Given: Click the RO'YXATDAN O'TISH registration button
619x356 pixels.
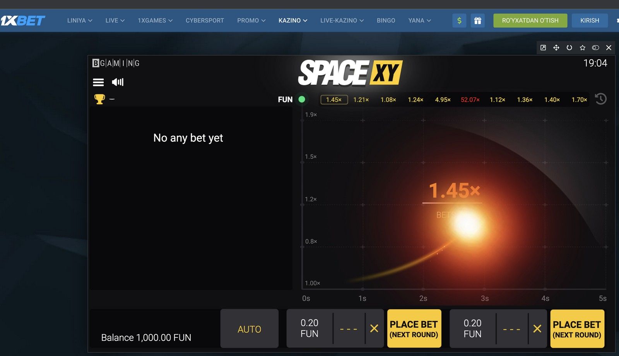Looking at the screenshot, I should [x=530, y=20].
